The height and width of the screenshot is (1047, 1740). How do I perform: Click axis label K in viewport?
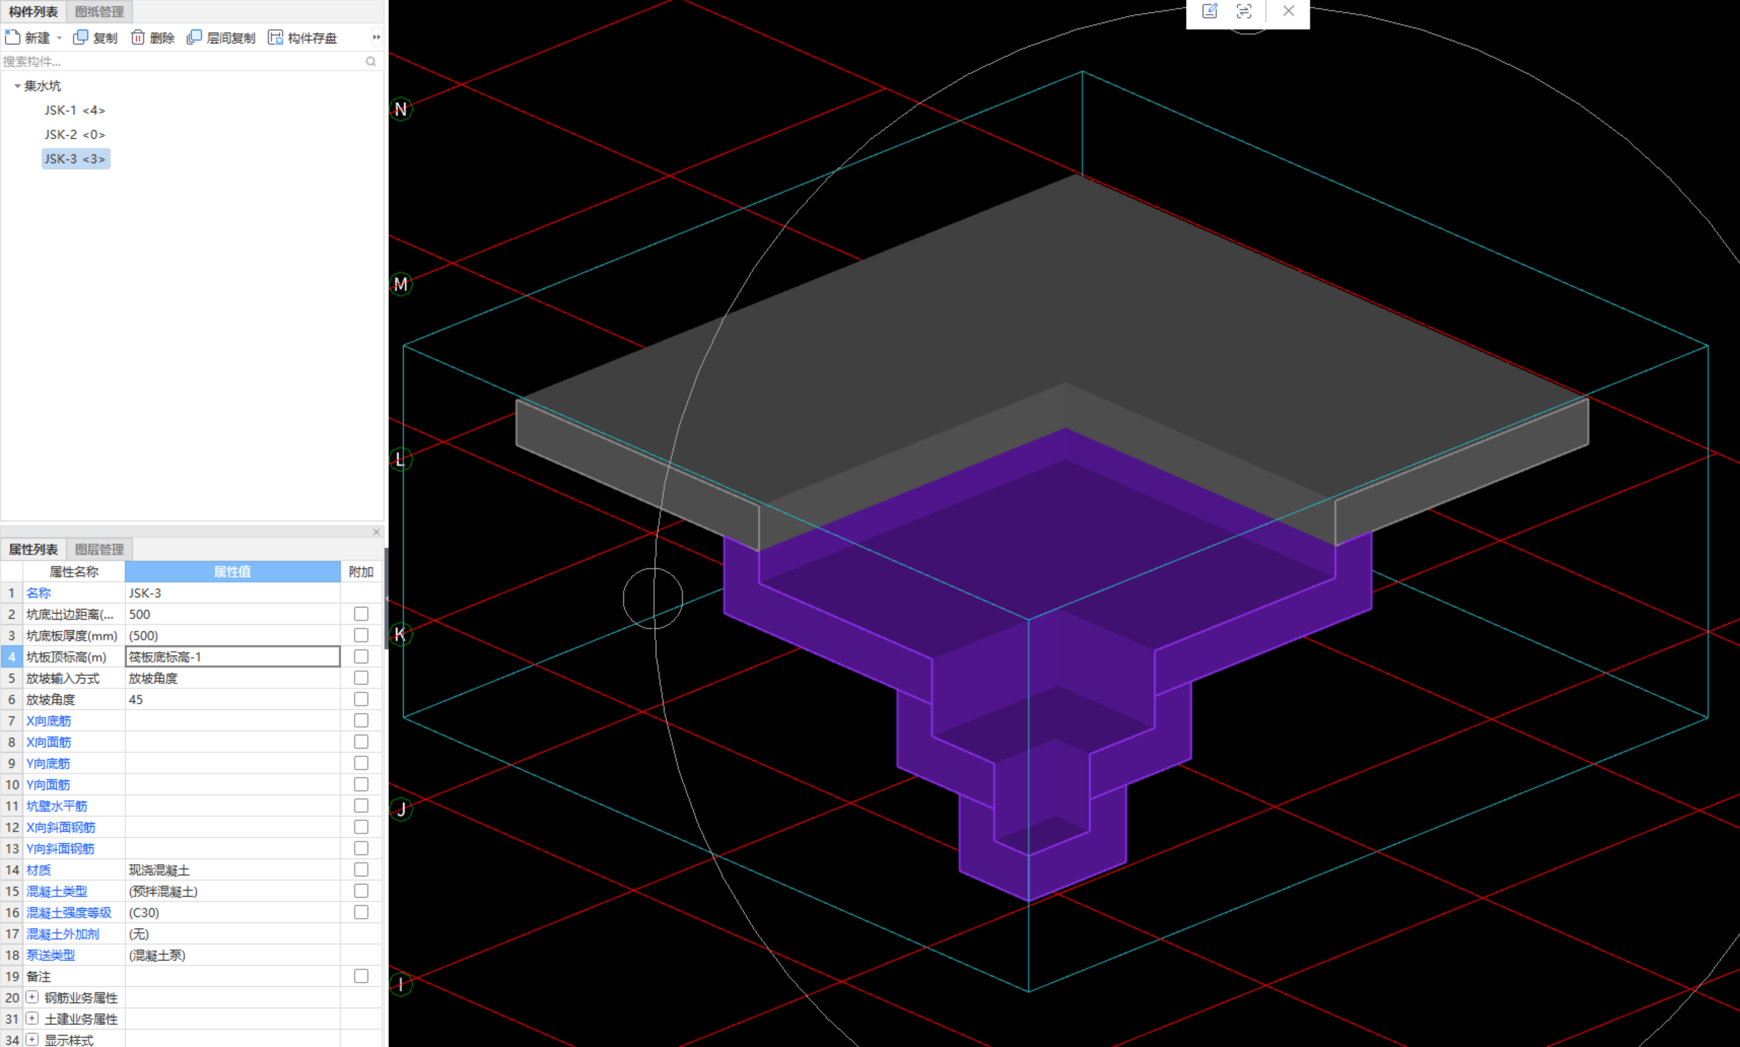(x=400, y=634)
